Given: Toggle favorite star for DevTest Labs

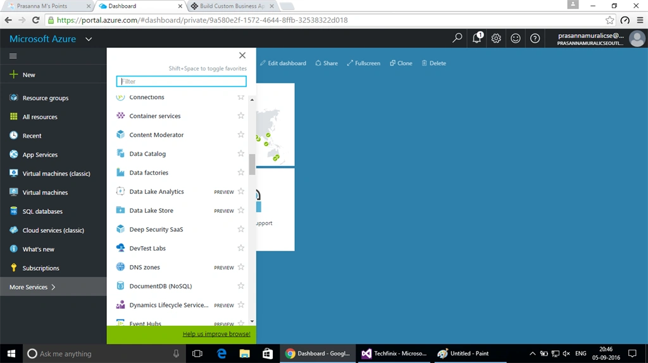Looking at the screenshot, I should click(x=241, y=248).
